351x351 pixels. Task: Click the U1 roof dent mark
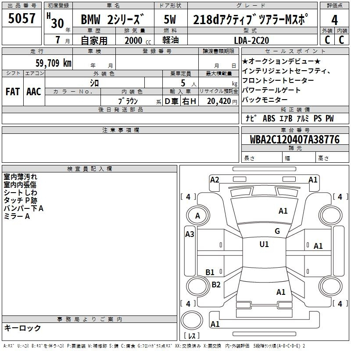[x=264, y=244]
